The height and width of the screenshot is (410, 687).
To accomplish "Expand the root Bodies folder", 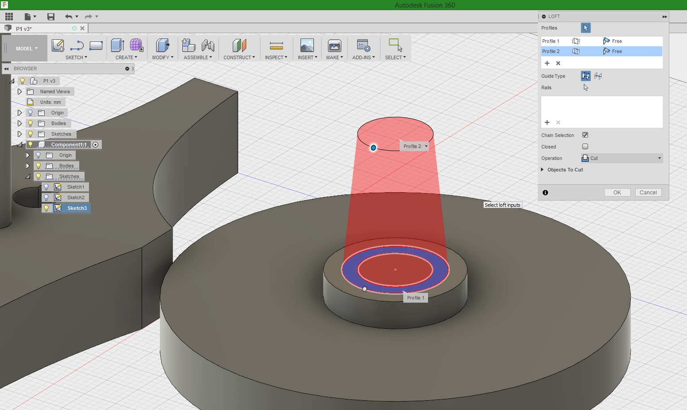I will tap(19, 123).
